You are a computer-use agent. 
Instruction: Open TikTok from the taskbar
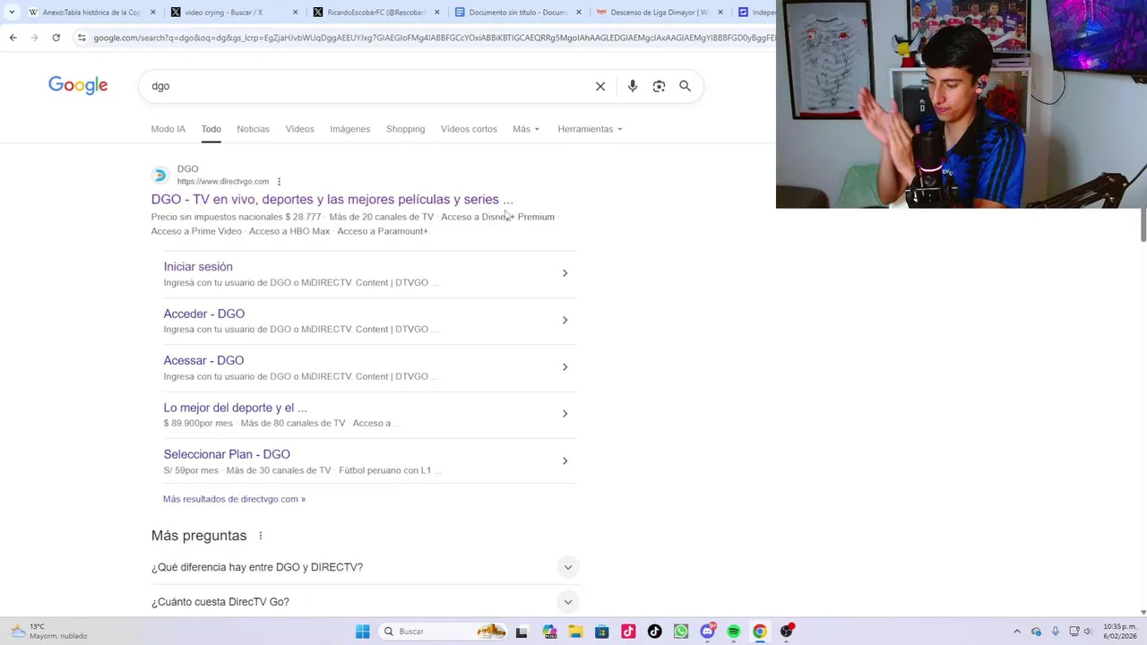point(655,632)
